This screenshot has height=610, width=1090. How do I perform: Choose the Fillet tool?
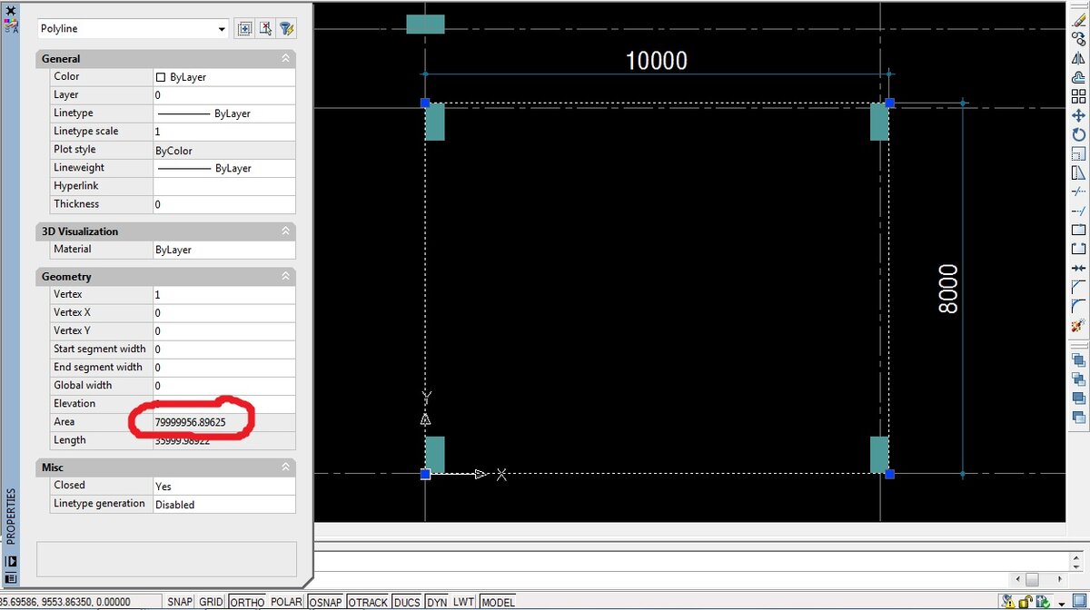point(1078,306)
